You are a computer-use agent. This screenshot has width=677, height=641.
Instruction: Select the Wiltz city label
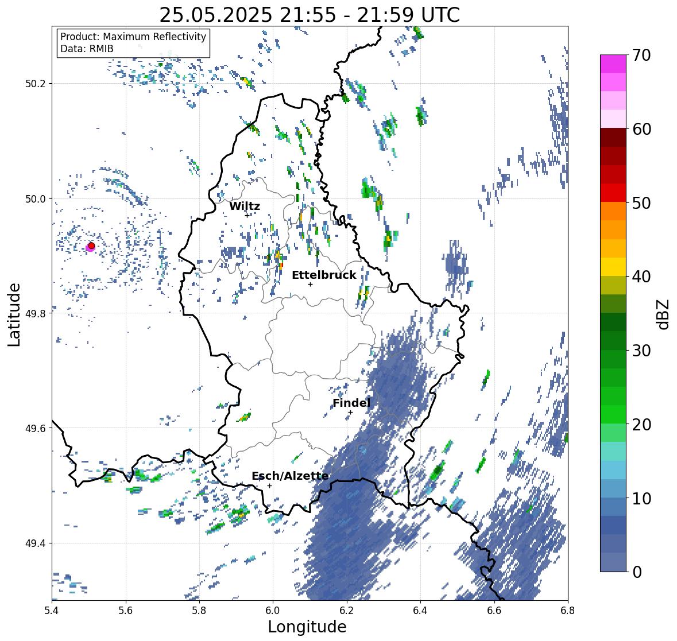[245, 206]
